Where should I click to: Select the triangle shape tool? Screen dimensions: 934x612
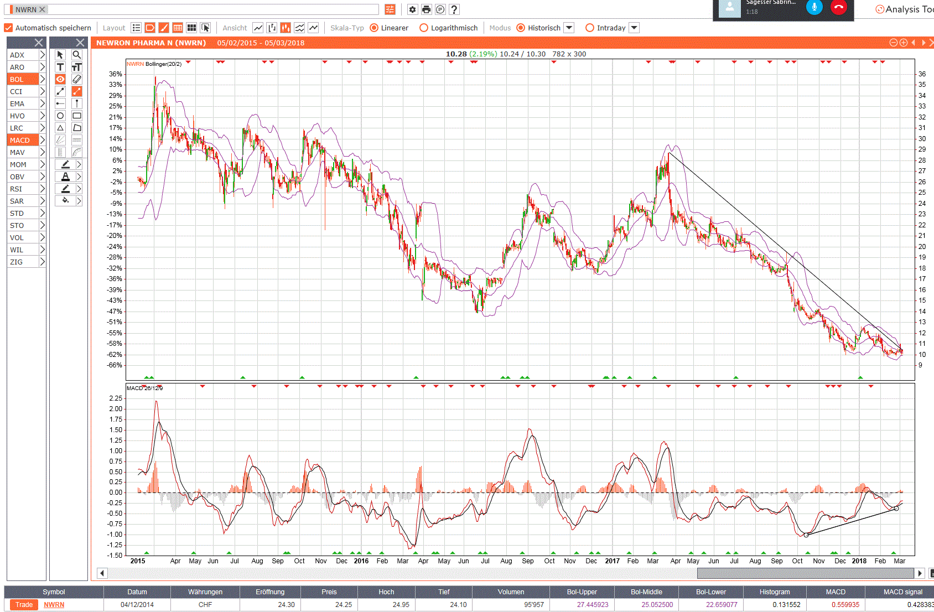point(60,128)
